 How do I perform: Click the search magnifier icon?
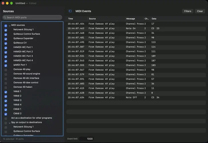[5, 17]
